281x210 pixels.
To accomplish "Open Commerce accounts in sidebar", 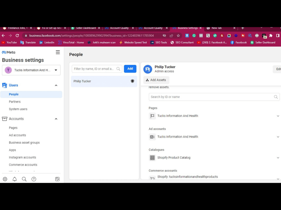I will click(23, 165).
